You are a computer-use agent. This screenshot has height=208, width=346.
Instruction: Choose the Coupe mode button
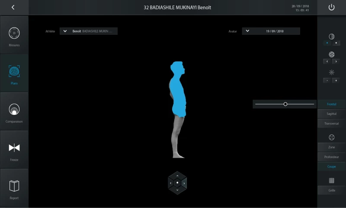tap(331, 166)
